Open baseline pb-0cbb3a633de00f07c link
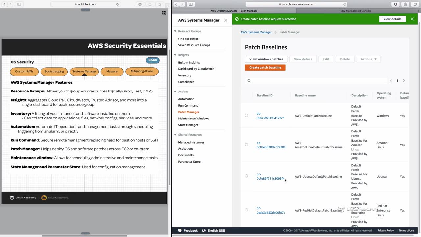The image size is (421, 237). pos(270,210)
